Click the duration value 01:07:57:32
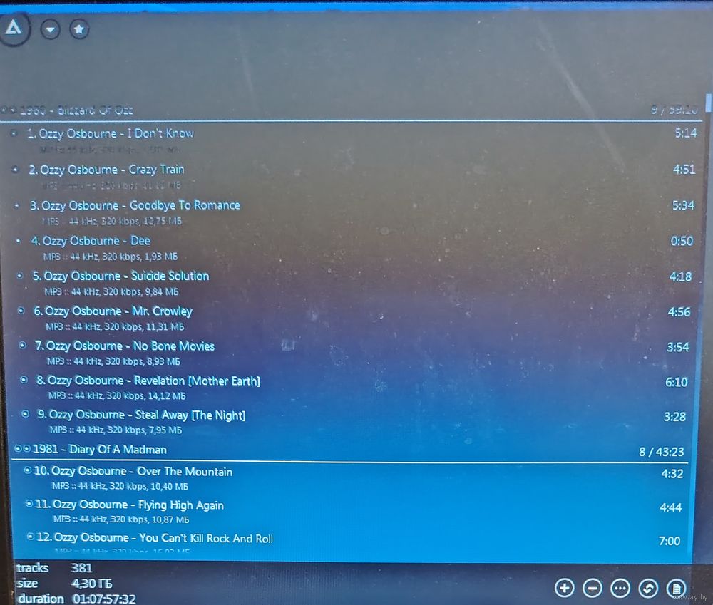The height and width of the screenshot is (605, 713). 104,599
